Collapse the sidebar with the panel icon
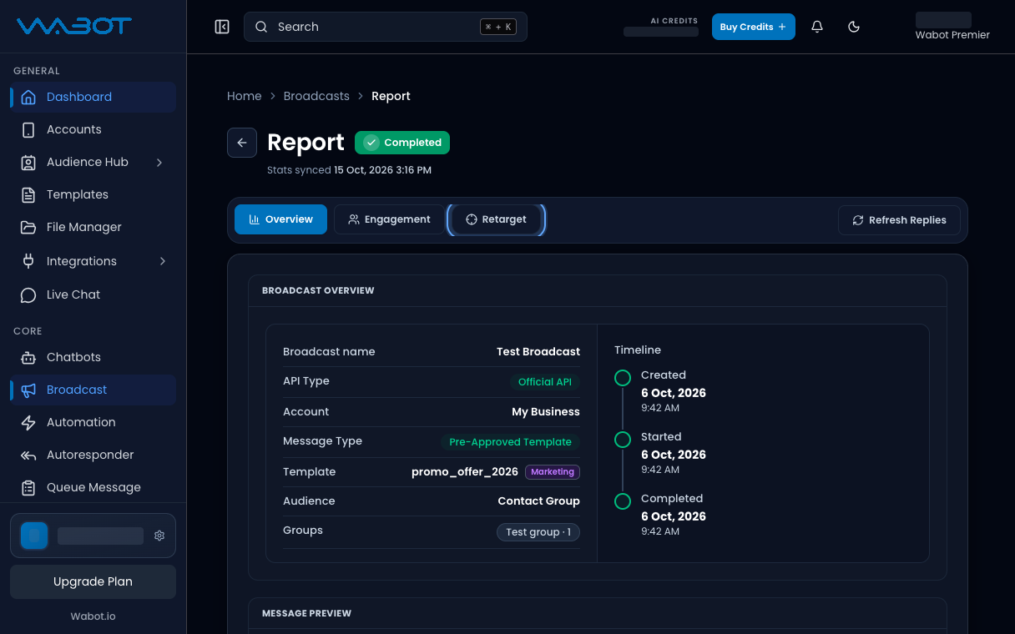The height and width of the screenshot is (634, 1015). click(222, 27)
